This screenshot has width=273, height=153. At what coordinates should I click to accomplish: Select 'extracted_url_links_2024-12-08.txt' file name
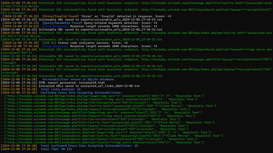pos(110,86)
